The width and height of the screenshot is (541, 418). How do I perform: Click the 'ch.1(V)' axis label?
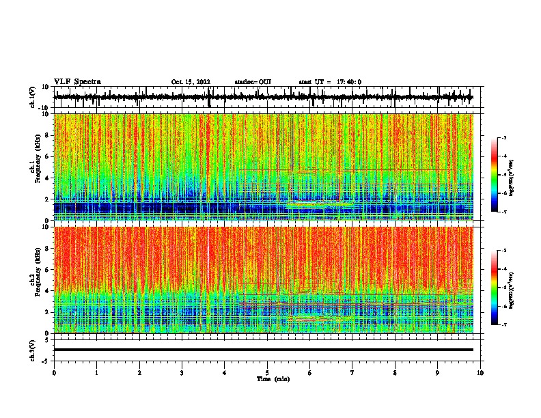(33, 97)
